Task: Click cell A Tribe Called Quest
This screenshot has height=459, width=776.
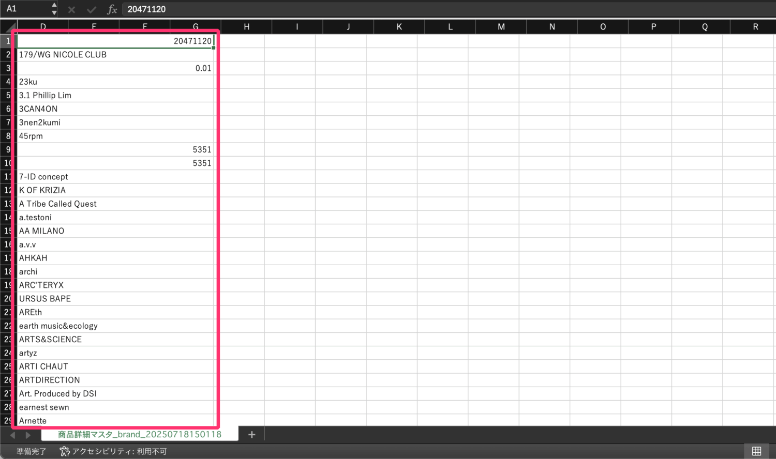Action: coord(116,204)
